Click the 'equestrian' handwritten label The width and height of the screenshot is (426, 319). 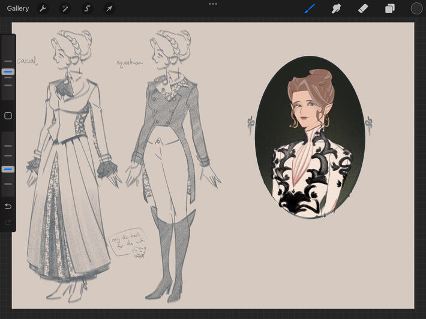pyautogui.click(x=130, y=63)
